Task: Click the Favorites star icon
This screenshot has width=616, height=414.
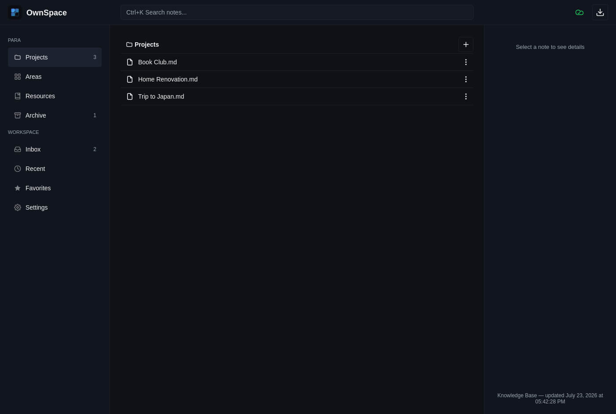Action: (18, 188)
